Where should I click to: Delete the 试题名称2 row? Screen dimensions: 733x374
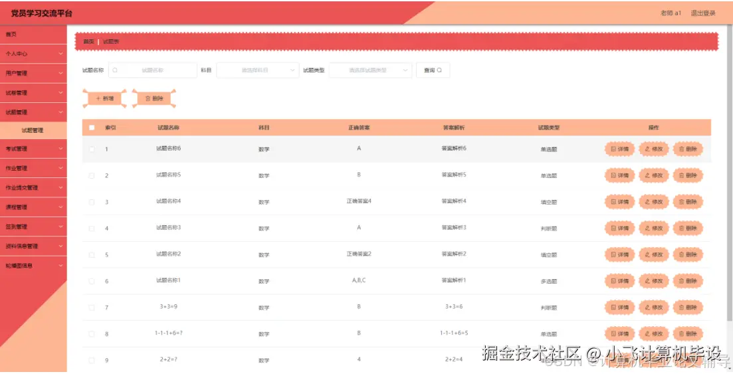pos(688,255)
